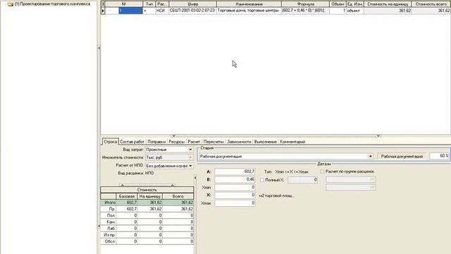Click the НСИ cell in row
Screen dimensions: 451x254
pyautogui.click(x=162, y=11)
